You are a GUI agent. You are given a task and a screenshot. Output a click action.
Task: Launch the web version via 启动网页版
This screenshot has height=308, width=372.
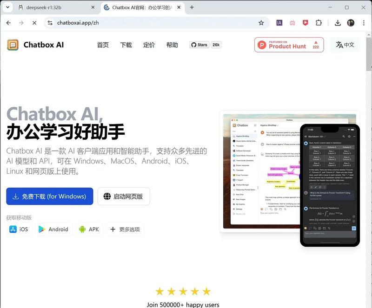(x=124, y=197)
